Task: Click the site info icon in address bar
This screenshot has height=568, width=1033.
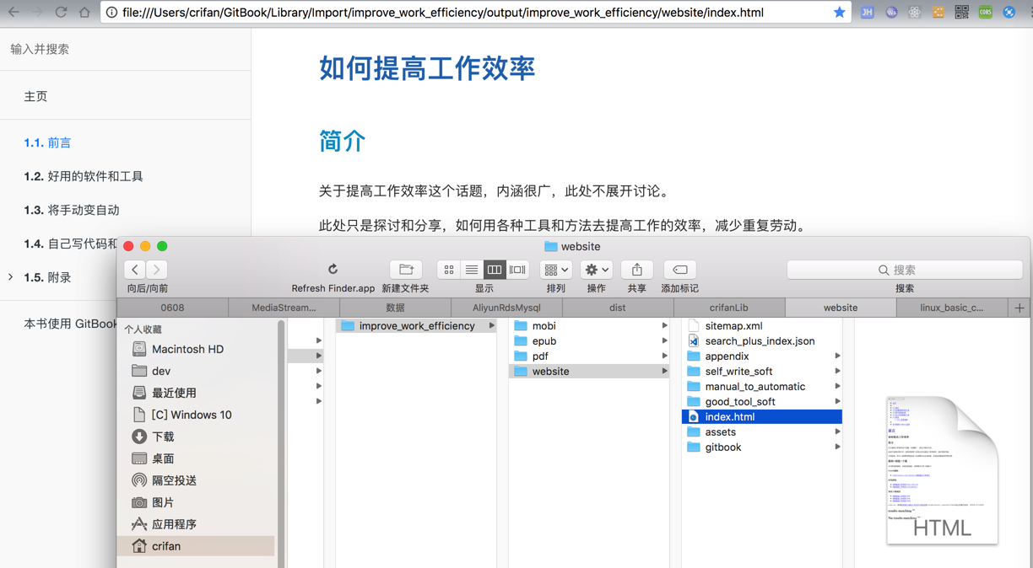Action: click(x=111, y=12)
